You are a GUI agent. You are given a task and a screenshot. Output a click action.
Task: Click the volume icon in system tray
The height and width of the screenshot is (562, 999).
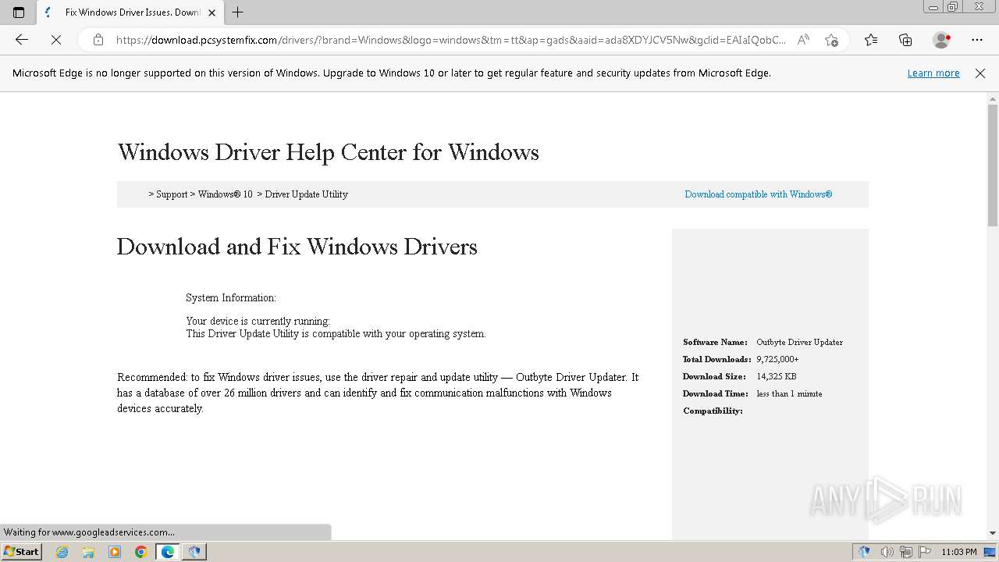click(x=887, y=552)
